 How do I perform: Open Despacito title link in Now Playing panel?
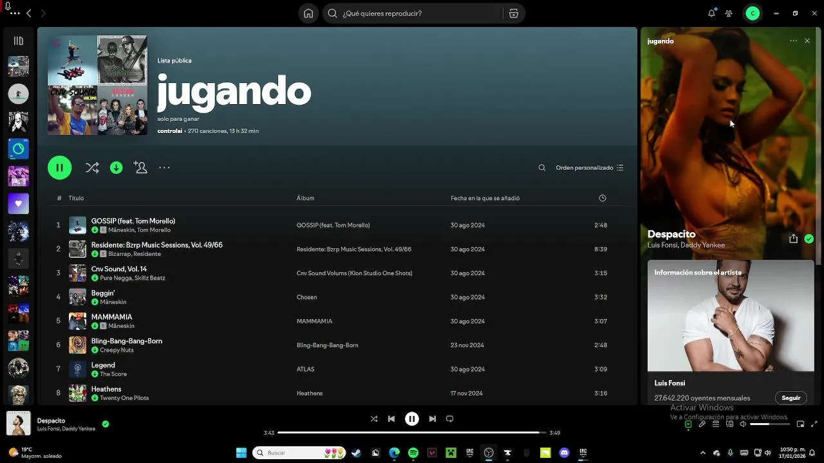tap(671, 234)
